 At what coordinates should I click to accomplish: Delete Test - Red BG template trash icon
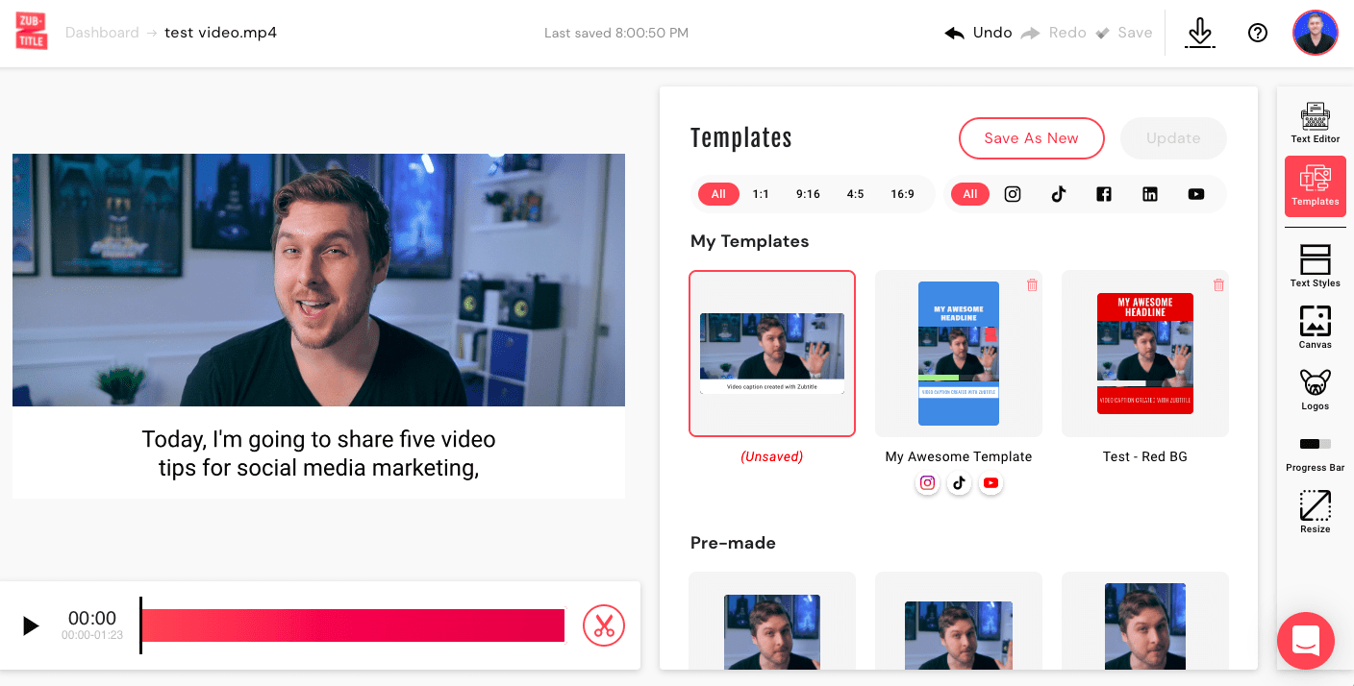point(1218,285)
